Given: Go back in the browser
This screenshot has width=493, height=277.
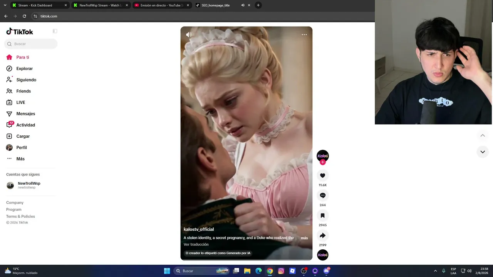Looking at the screenshot, I should (6, 16).
